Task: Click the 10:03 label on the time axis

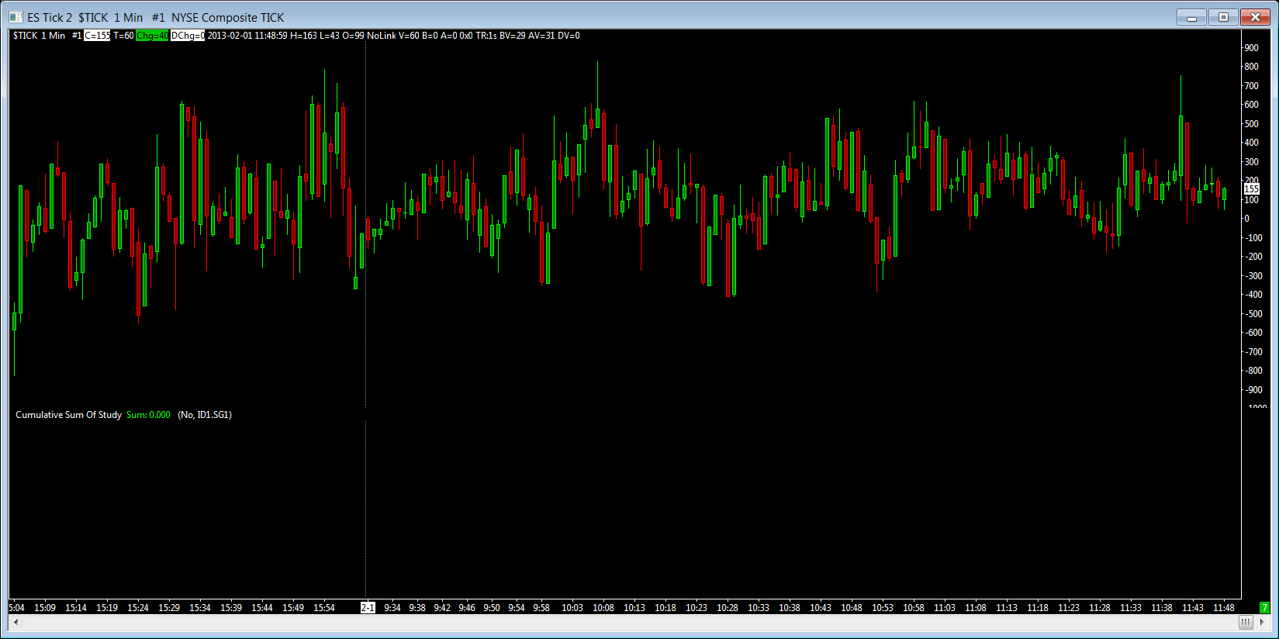Action: [x=572, y=608]
